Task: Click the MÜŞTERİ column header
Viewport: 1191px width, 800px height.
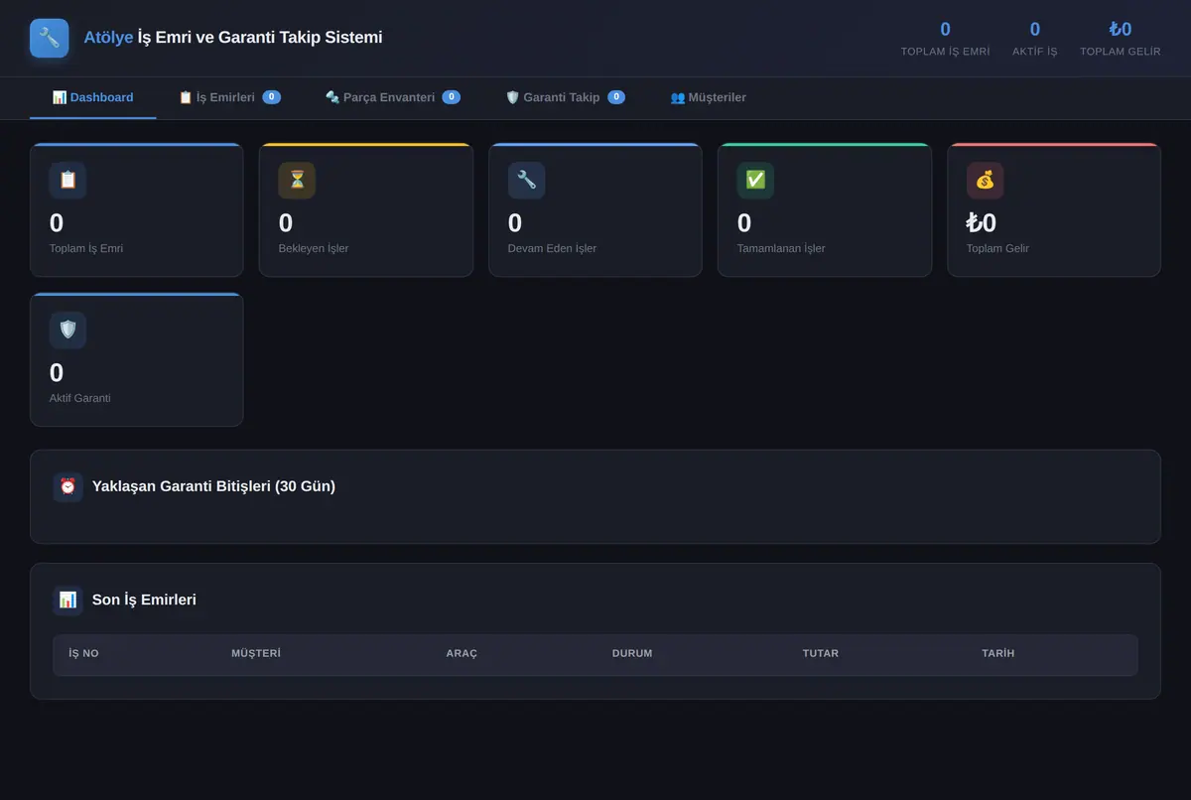Action: click(x=256, y=653)
